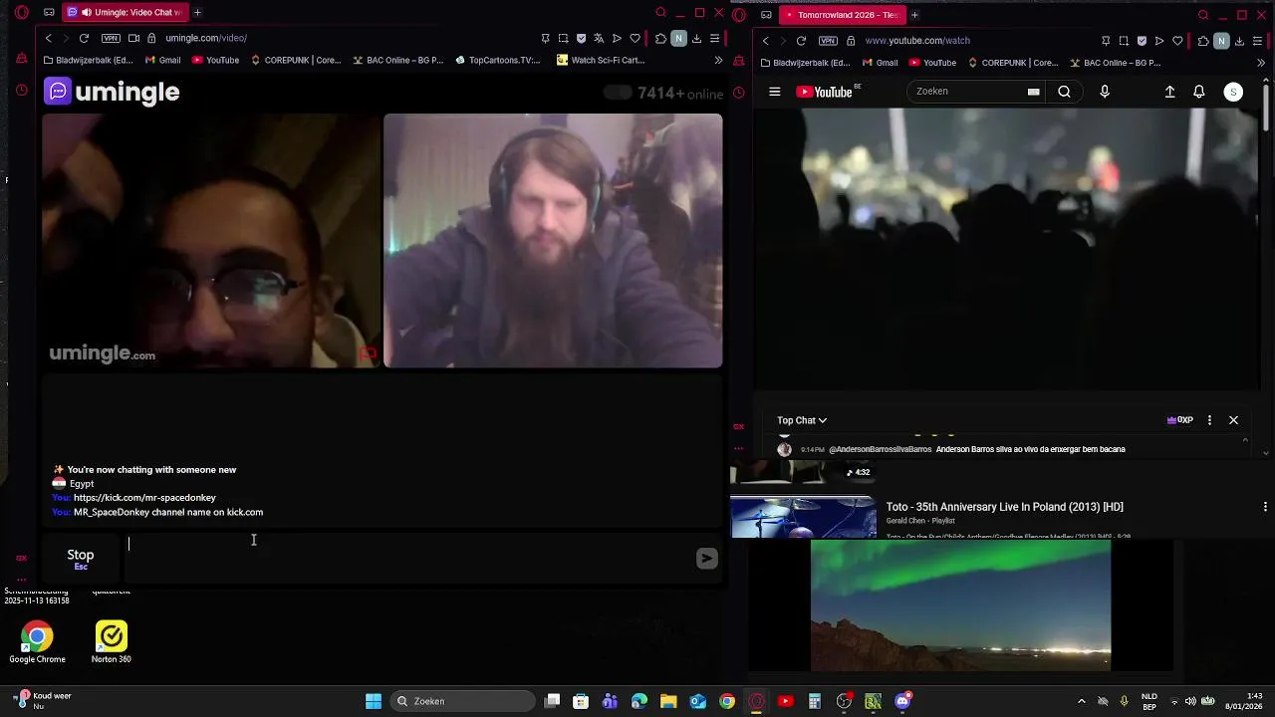Screen dimensions: 1275x717
Task: Stop the current chat
Action: [81, 558]
